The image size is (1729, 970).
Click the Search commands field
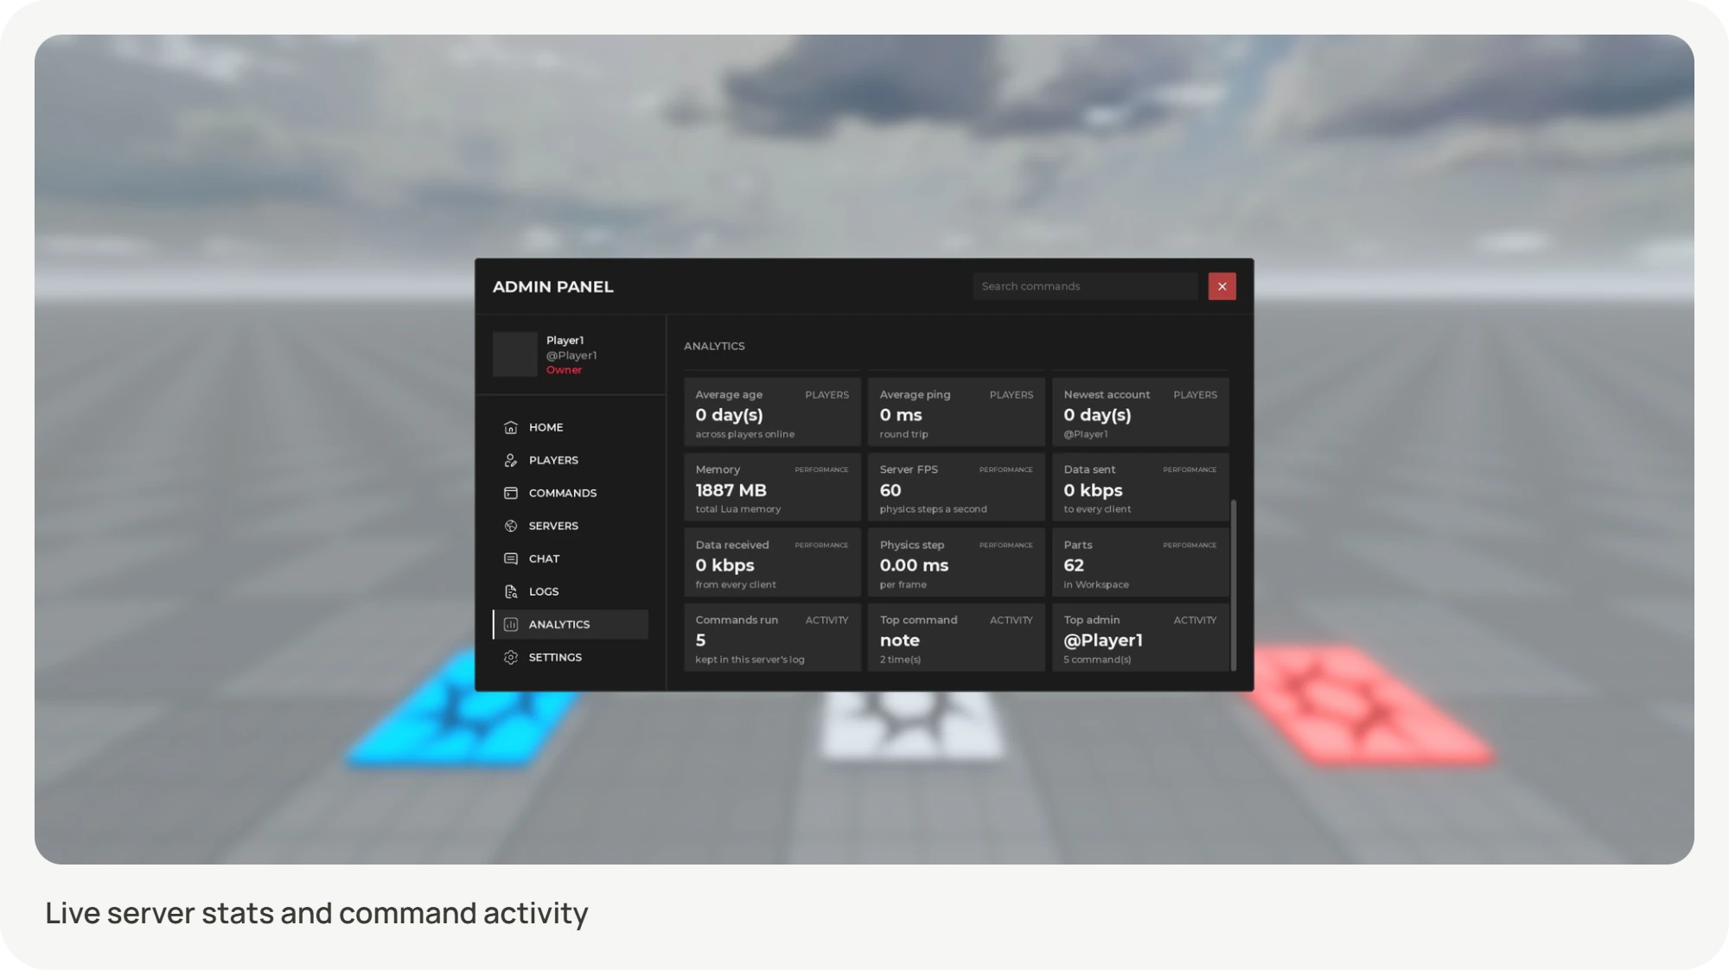click(x=1085, y=286)
